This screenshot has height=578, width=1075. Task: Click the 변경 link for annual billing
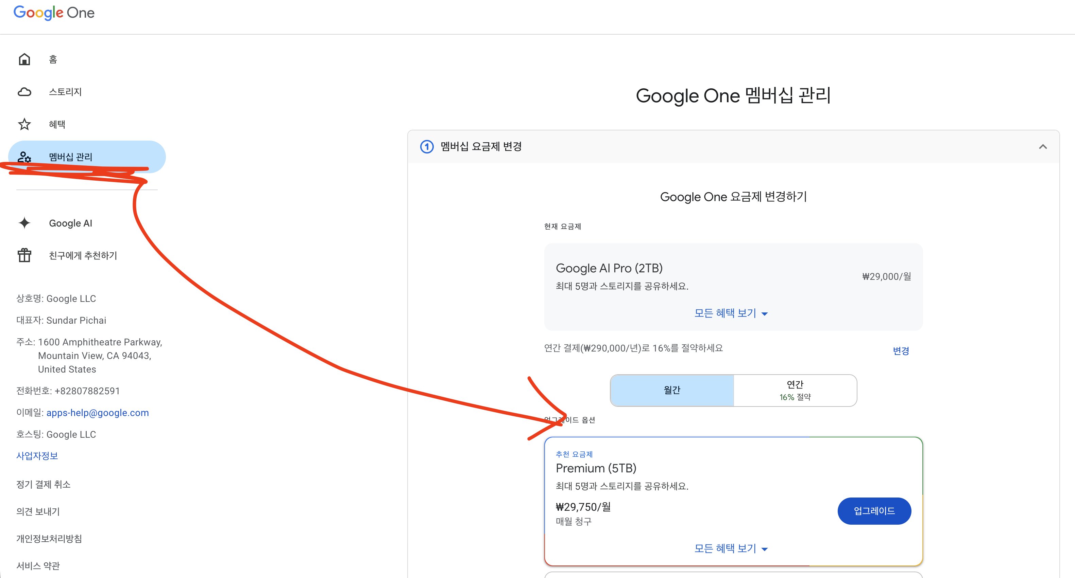click(x=901, y=351)
